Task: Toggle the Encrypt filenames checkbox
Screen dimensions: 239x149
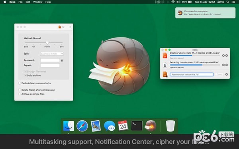Action: coord(25,71)
